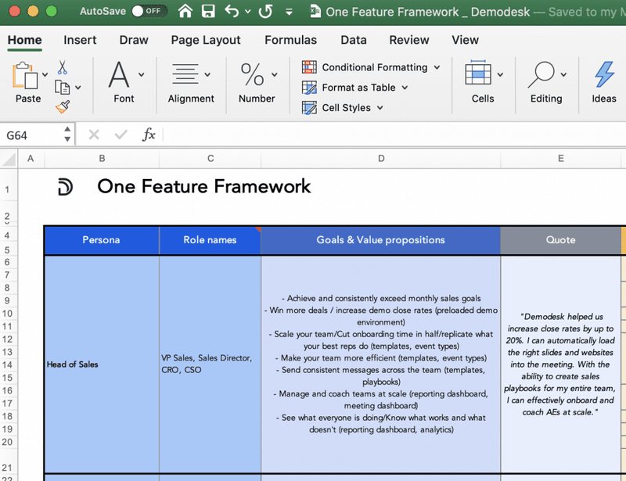Switch to the Formulas ribbon tab
Screen dimensions: 626x481
click(290, 40)
